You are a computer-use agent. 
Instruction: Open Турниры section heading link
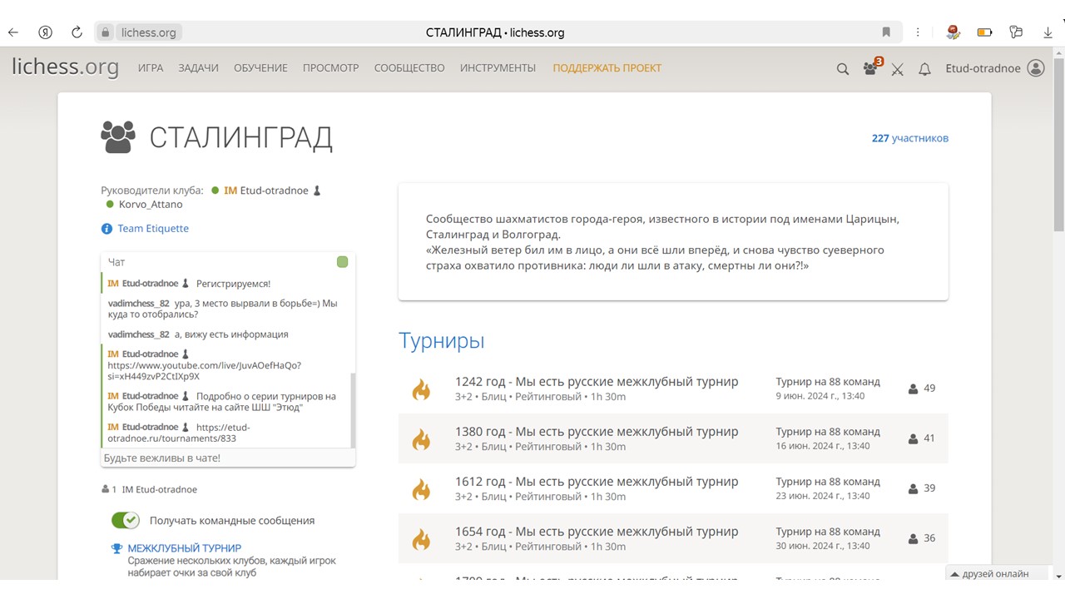click(x=441, y=341)
